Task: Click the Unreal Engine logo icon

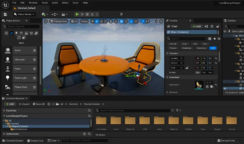Action: [5, 5]
